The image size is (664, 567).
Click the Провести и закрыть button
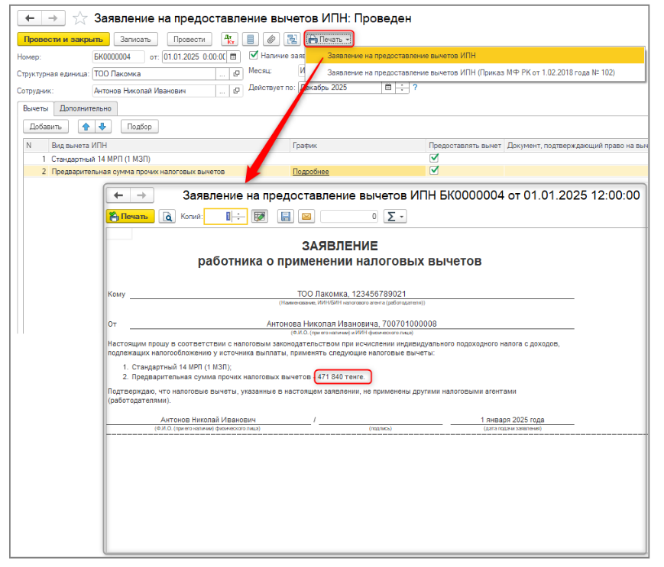tap(63, 40)
